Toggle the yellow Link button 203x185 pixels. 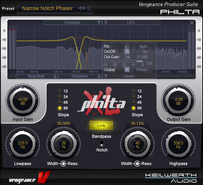point(101,125)
